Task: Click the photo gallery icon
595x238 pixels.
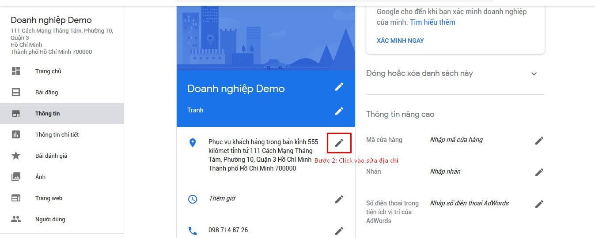Action: click(x=16, y=177)
